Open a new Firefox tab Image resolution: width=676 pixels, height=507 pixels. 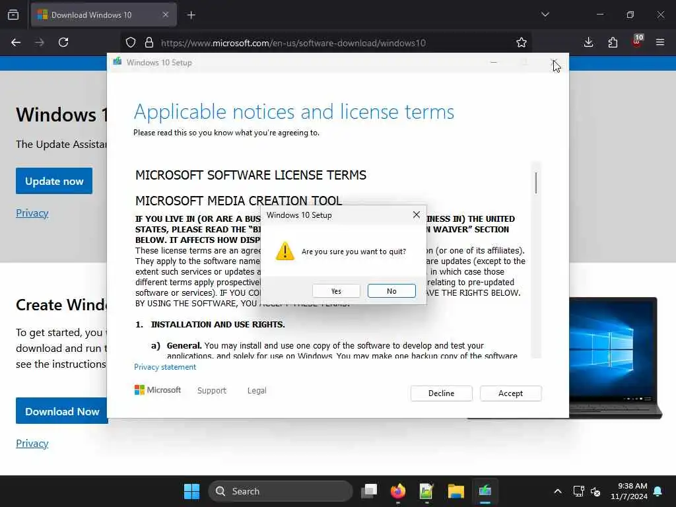pos(191,15)
